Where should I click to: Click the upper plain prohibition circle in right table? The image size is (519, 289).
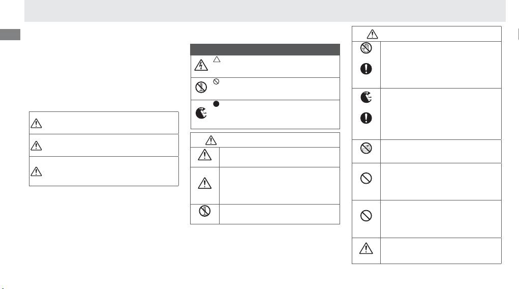pos(366,178)
